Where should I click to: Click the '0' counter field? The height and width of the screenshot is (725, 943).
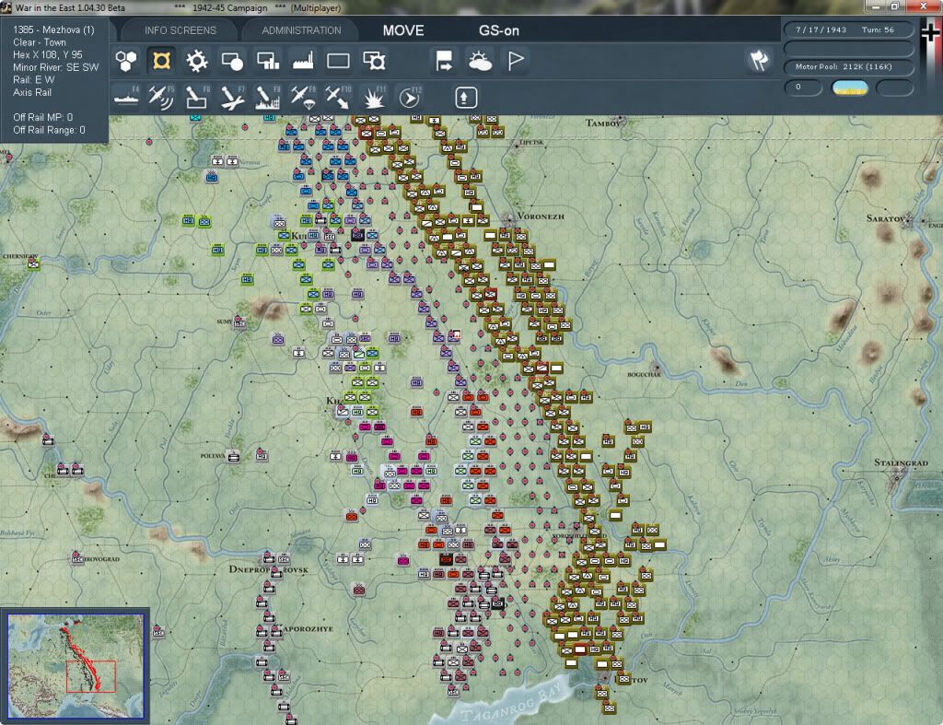click(803, 88)
